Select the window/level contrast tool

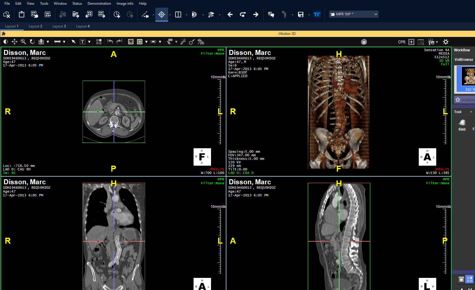(x=6, y=42)
